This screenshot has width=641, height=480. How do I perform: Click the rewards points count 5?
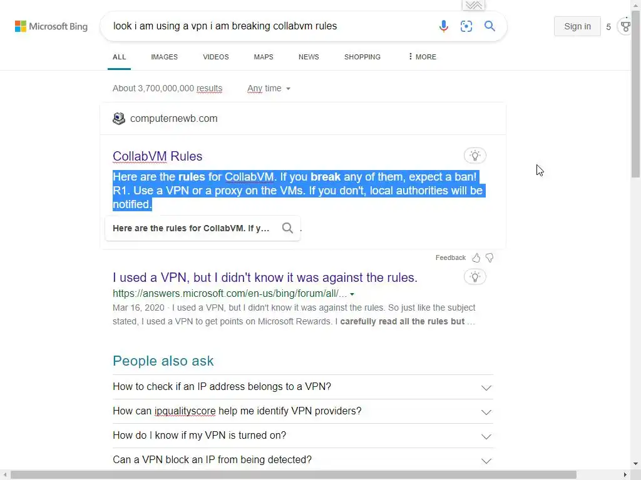tap(608, 27)
